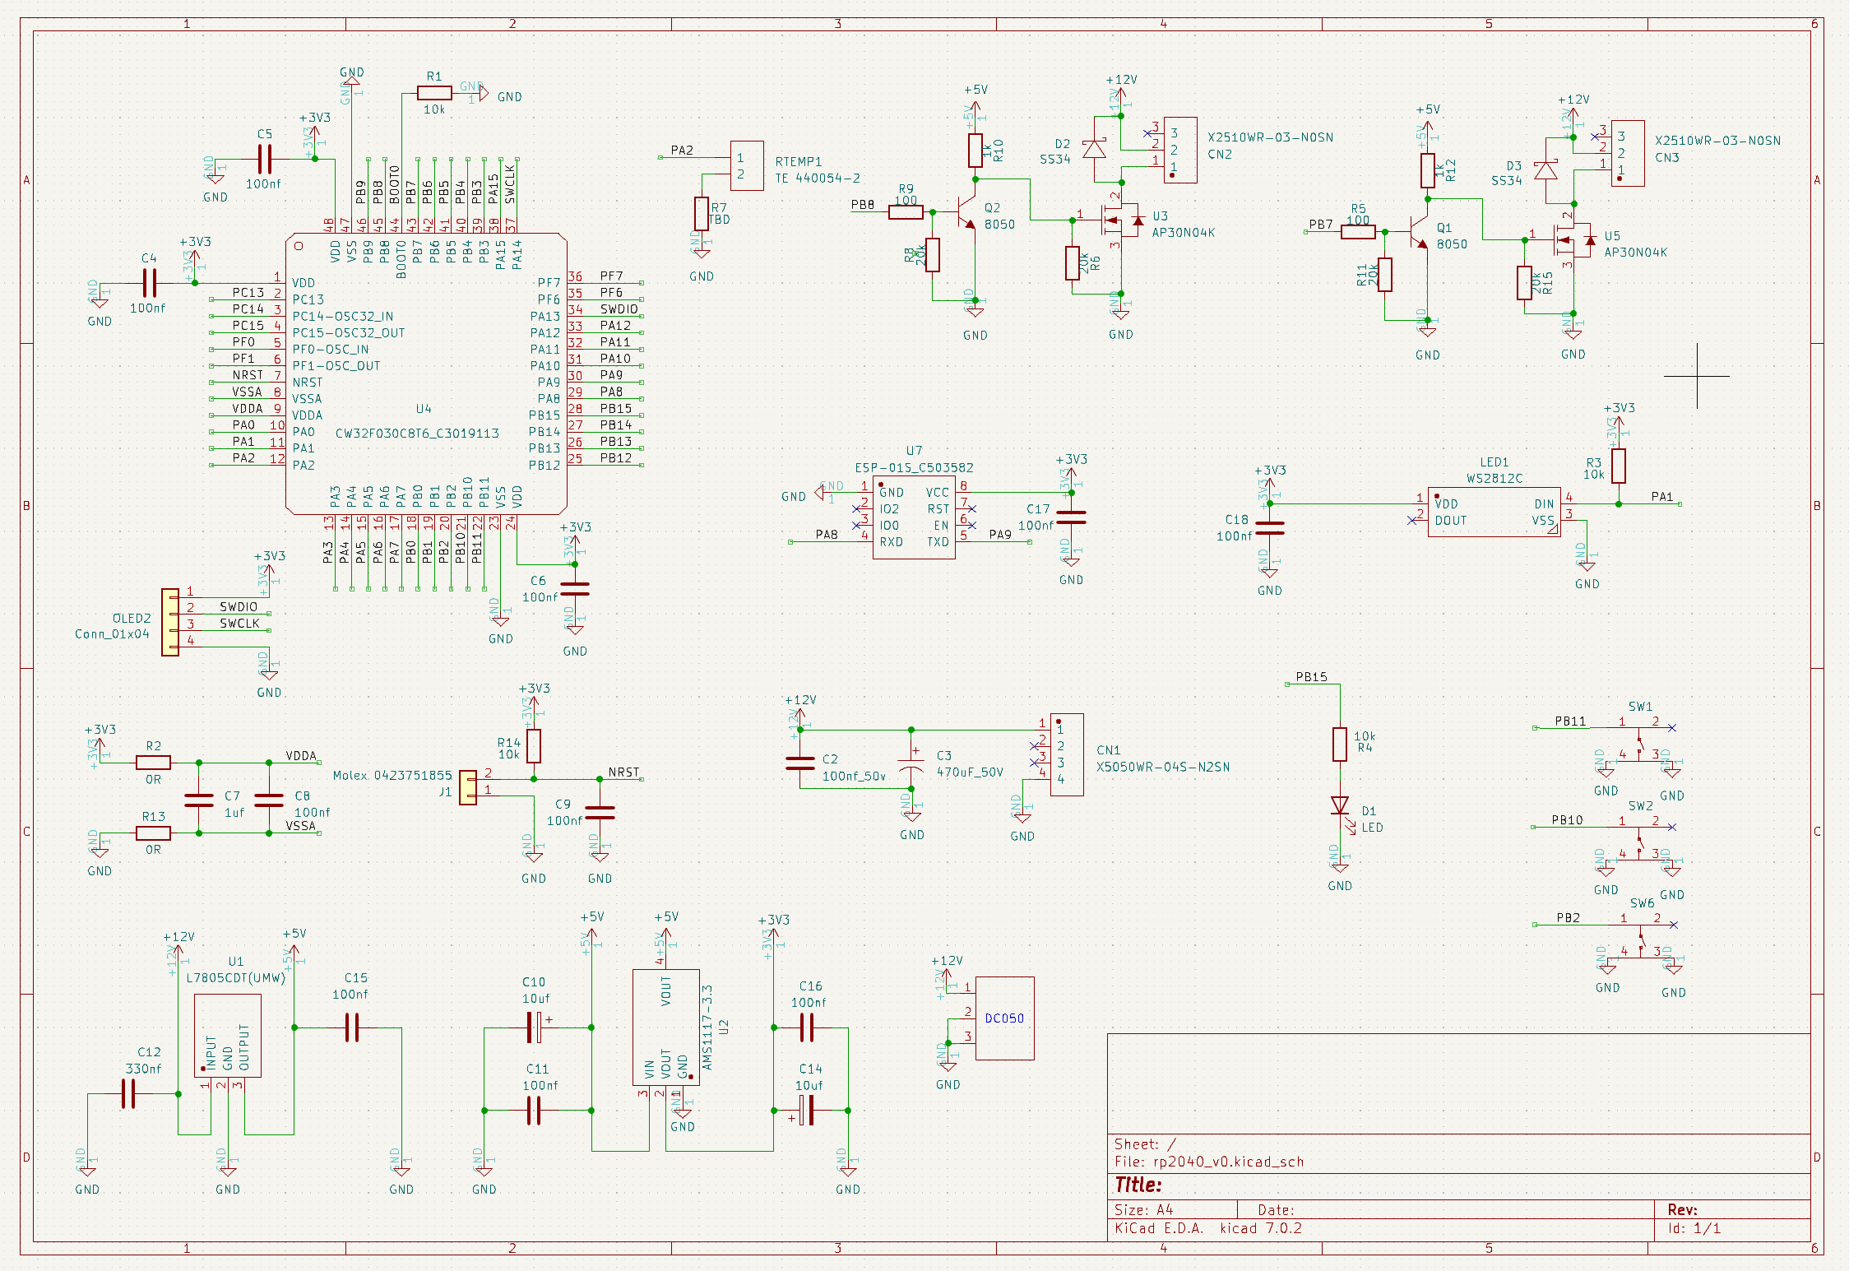Image resolution: width=1849 pixels, height=1271 pixels.
Task: Click the SW1 push button switch symbol
Action: tap(1639, 743)
